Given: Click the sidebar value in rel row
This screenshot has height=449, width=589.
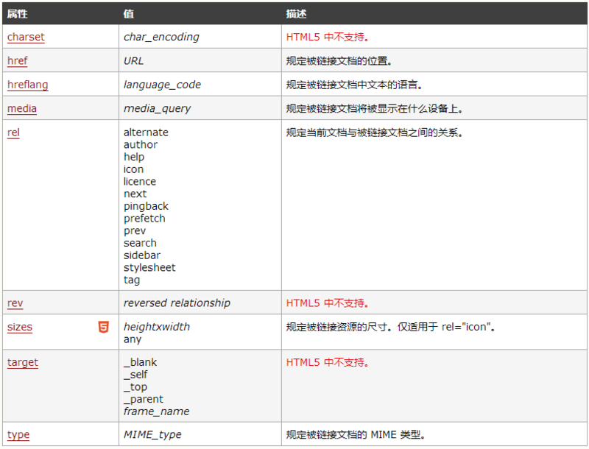Looking at the screenshot, I should 141,255.
